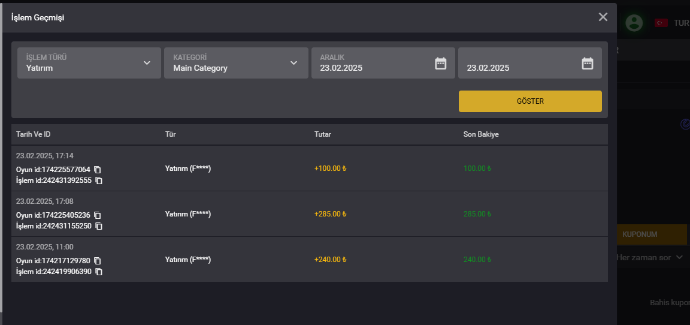Click the Tür column header
This screenshot has height=325, width=690.
(x=170, y=134)
